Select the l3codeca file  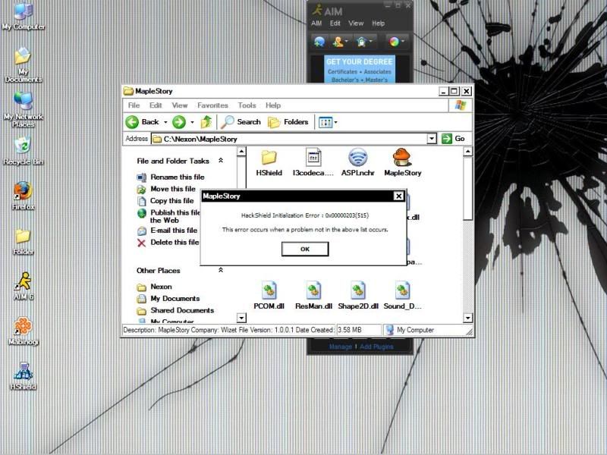point(313,162)
